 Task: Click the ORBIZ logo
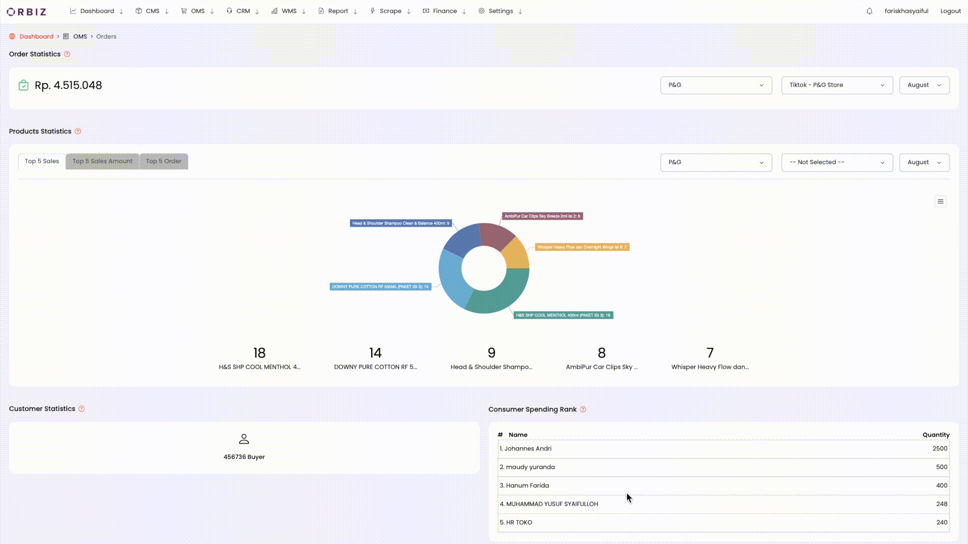coord(26,11)
